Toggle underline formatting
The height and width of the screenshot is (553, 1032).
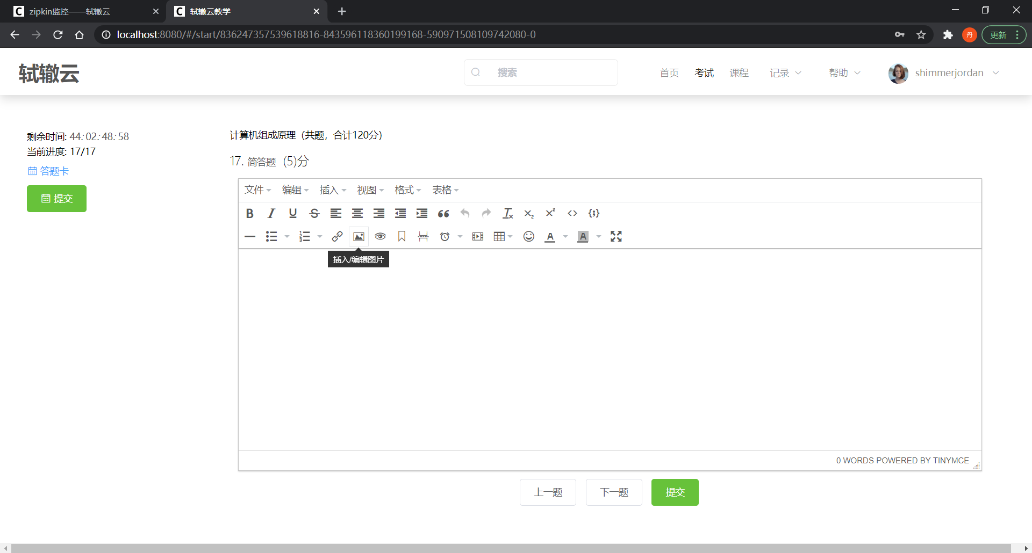click(x=293, y=213)
